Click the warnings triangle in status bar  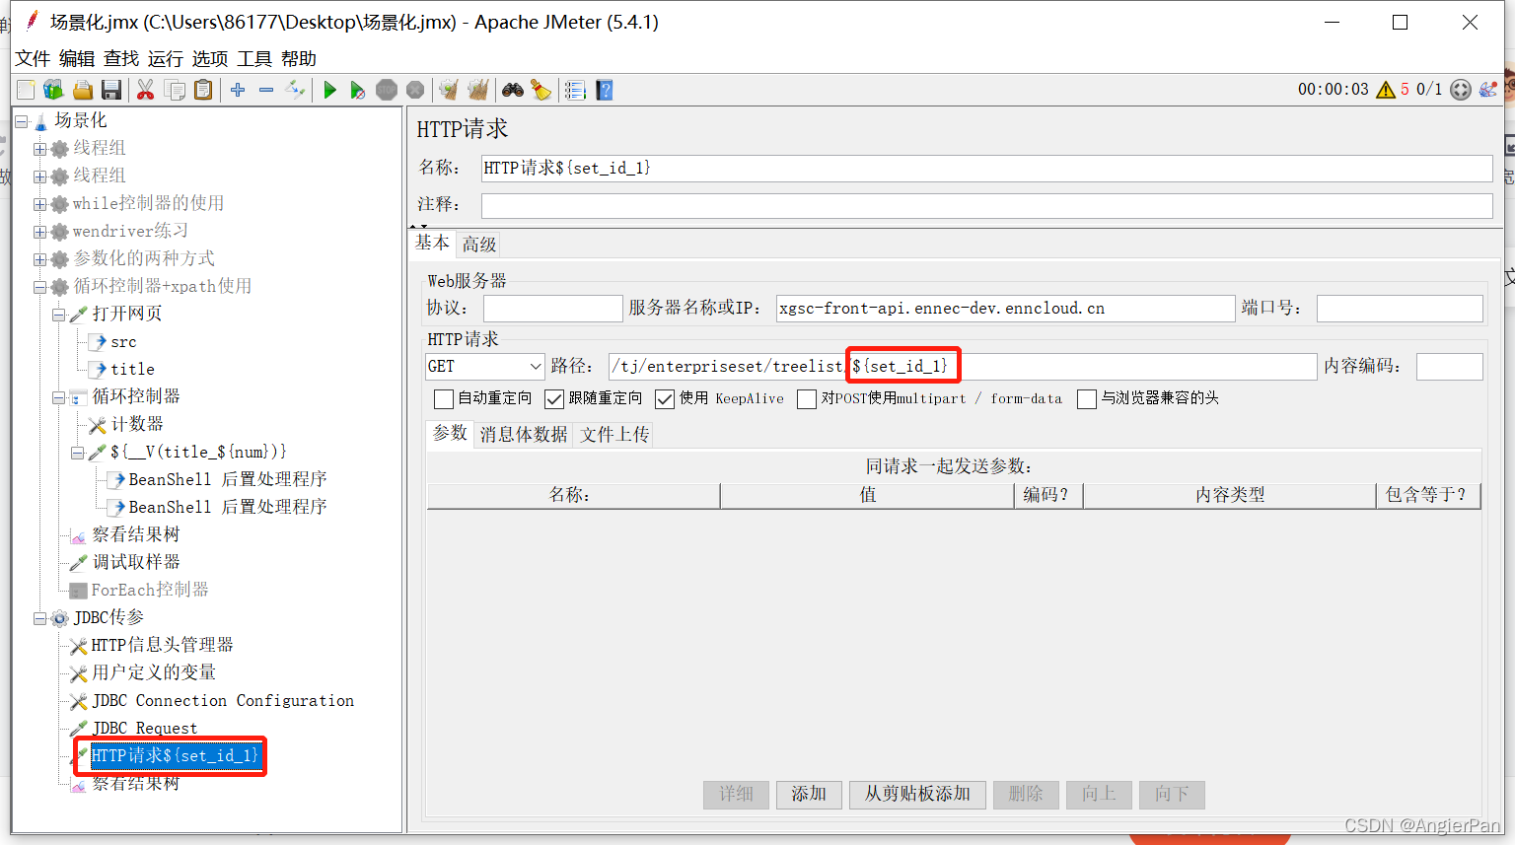pyautogui.click(x=1387, y=90)
